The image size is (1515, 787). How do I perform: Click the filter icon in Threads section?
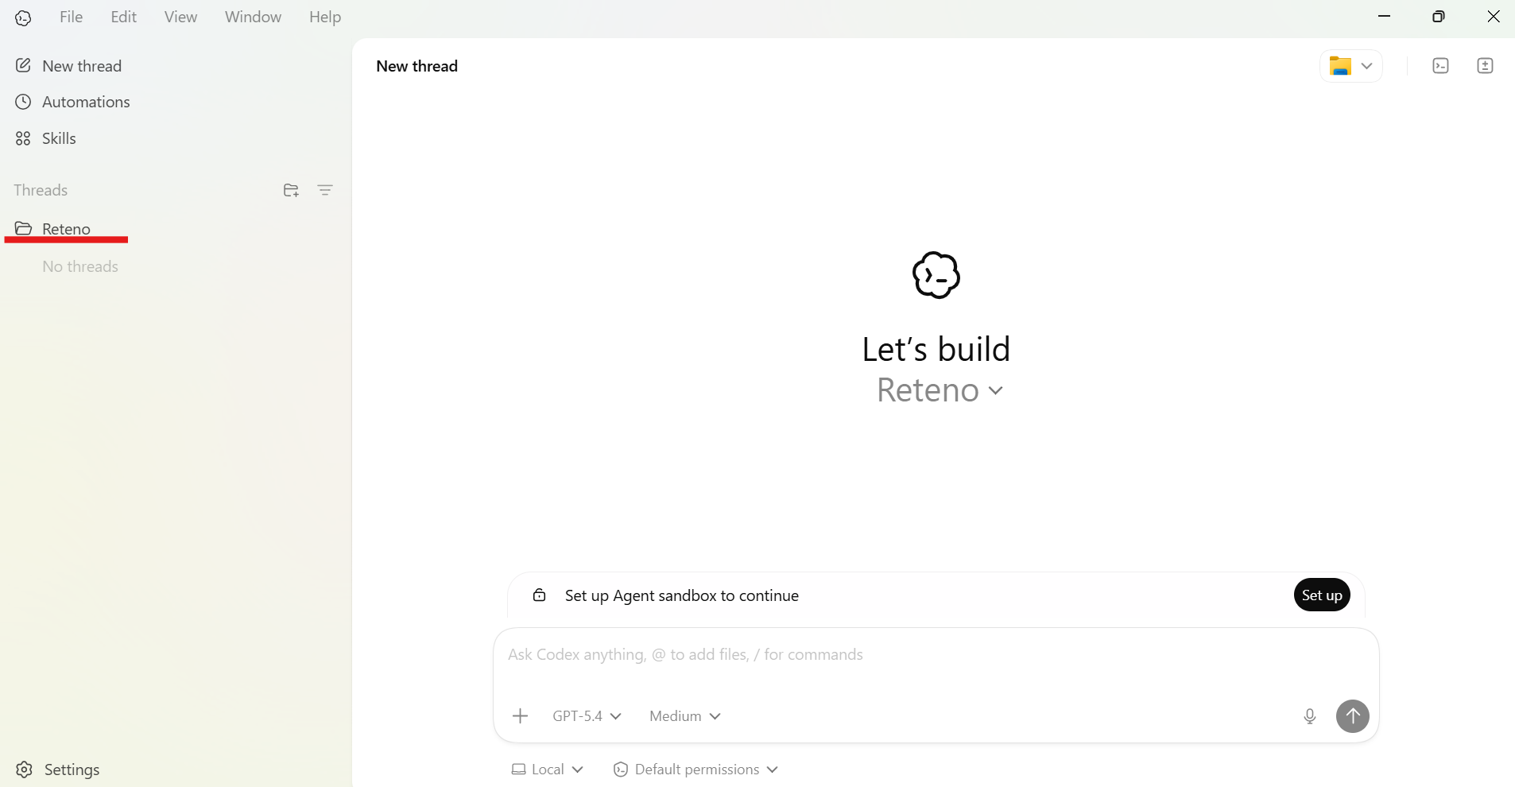(x=325, y=190)
